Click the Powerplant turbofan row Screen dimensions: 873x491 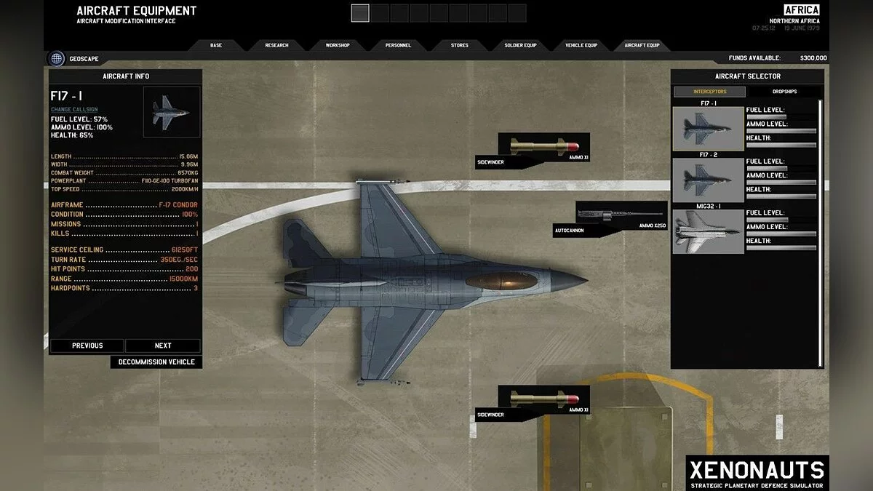(x=124, y=181)
